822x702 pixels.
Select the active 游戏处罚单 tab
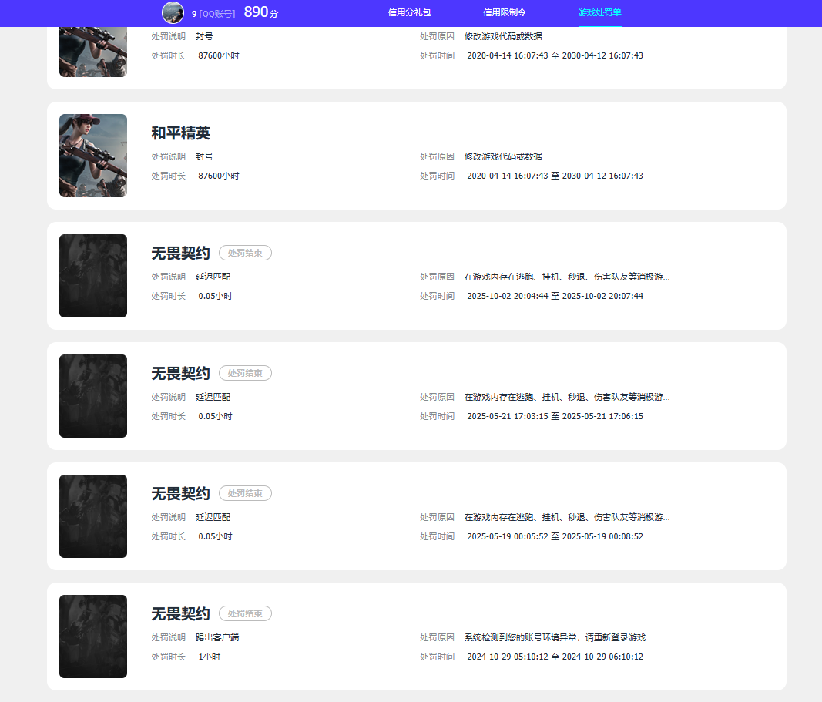(x=599, y=13)
